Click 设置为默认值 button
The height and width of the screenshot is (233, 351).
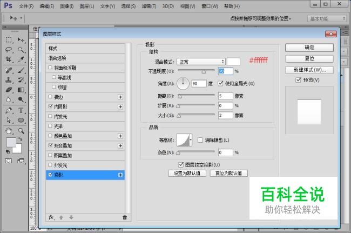[x=187, y=173]
